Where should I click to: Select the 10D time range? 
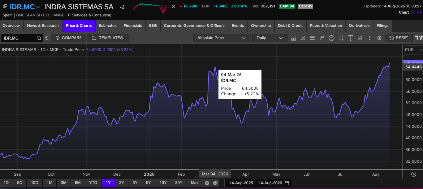pos(34,183)
